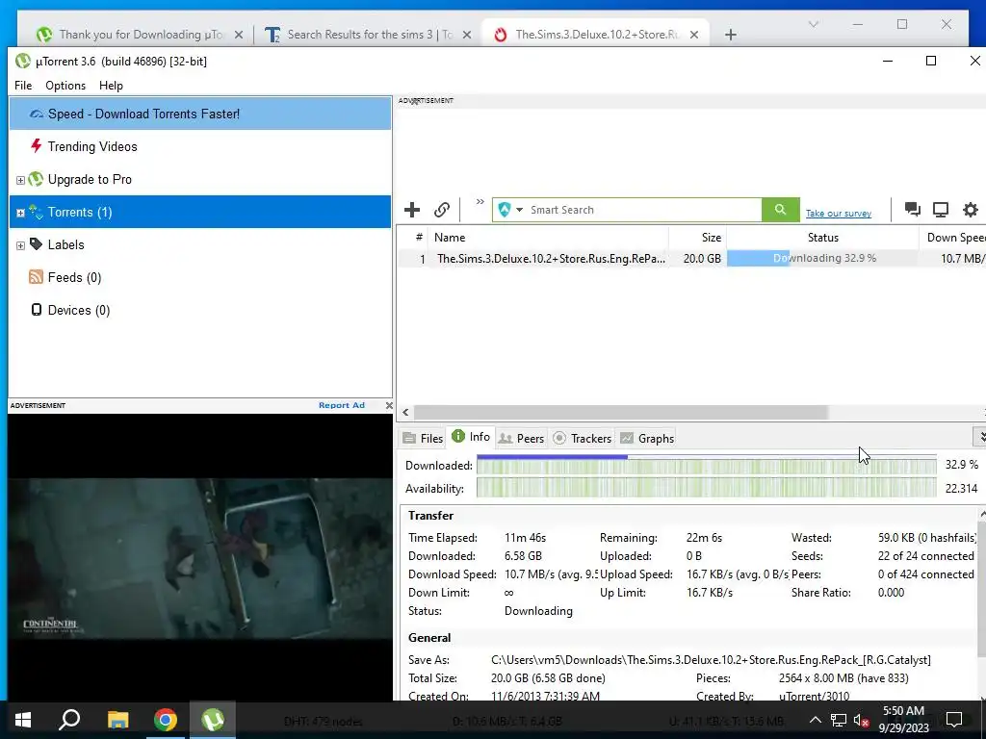Click the green search magnifier button
This screenshot has width=986, height=739.
pyautogui.click(x=780, y=210)
